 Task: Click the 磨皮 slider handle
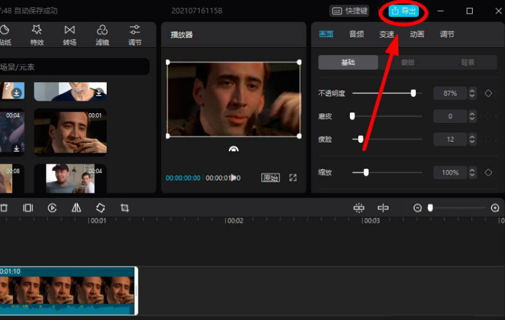[x=352, y=116]
